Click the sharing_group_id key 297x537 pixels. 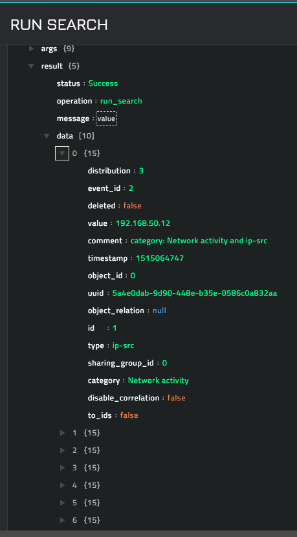pos(120,363)
